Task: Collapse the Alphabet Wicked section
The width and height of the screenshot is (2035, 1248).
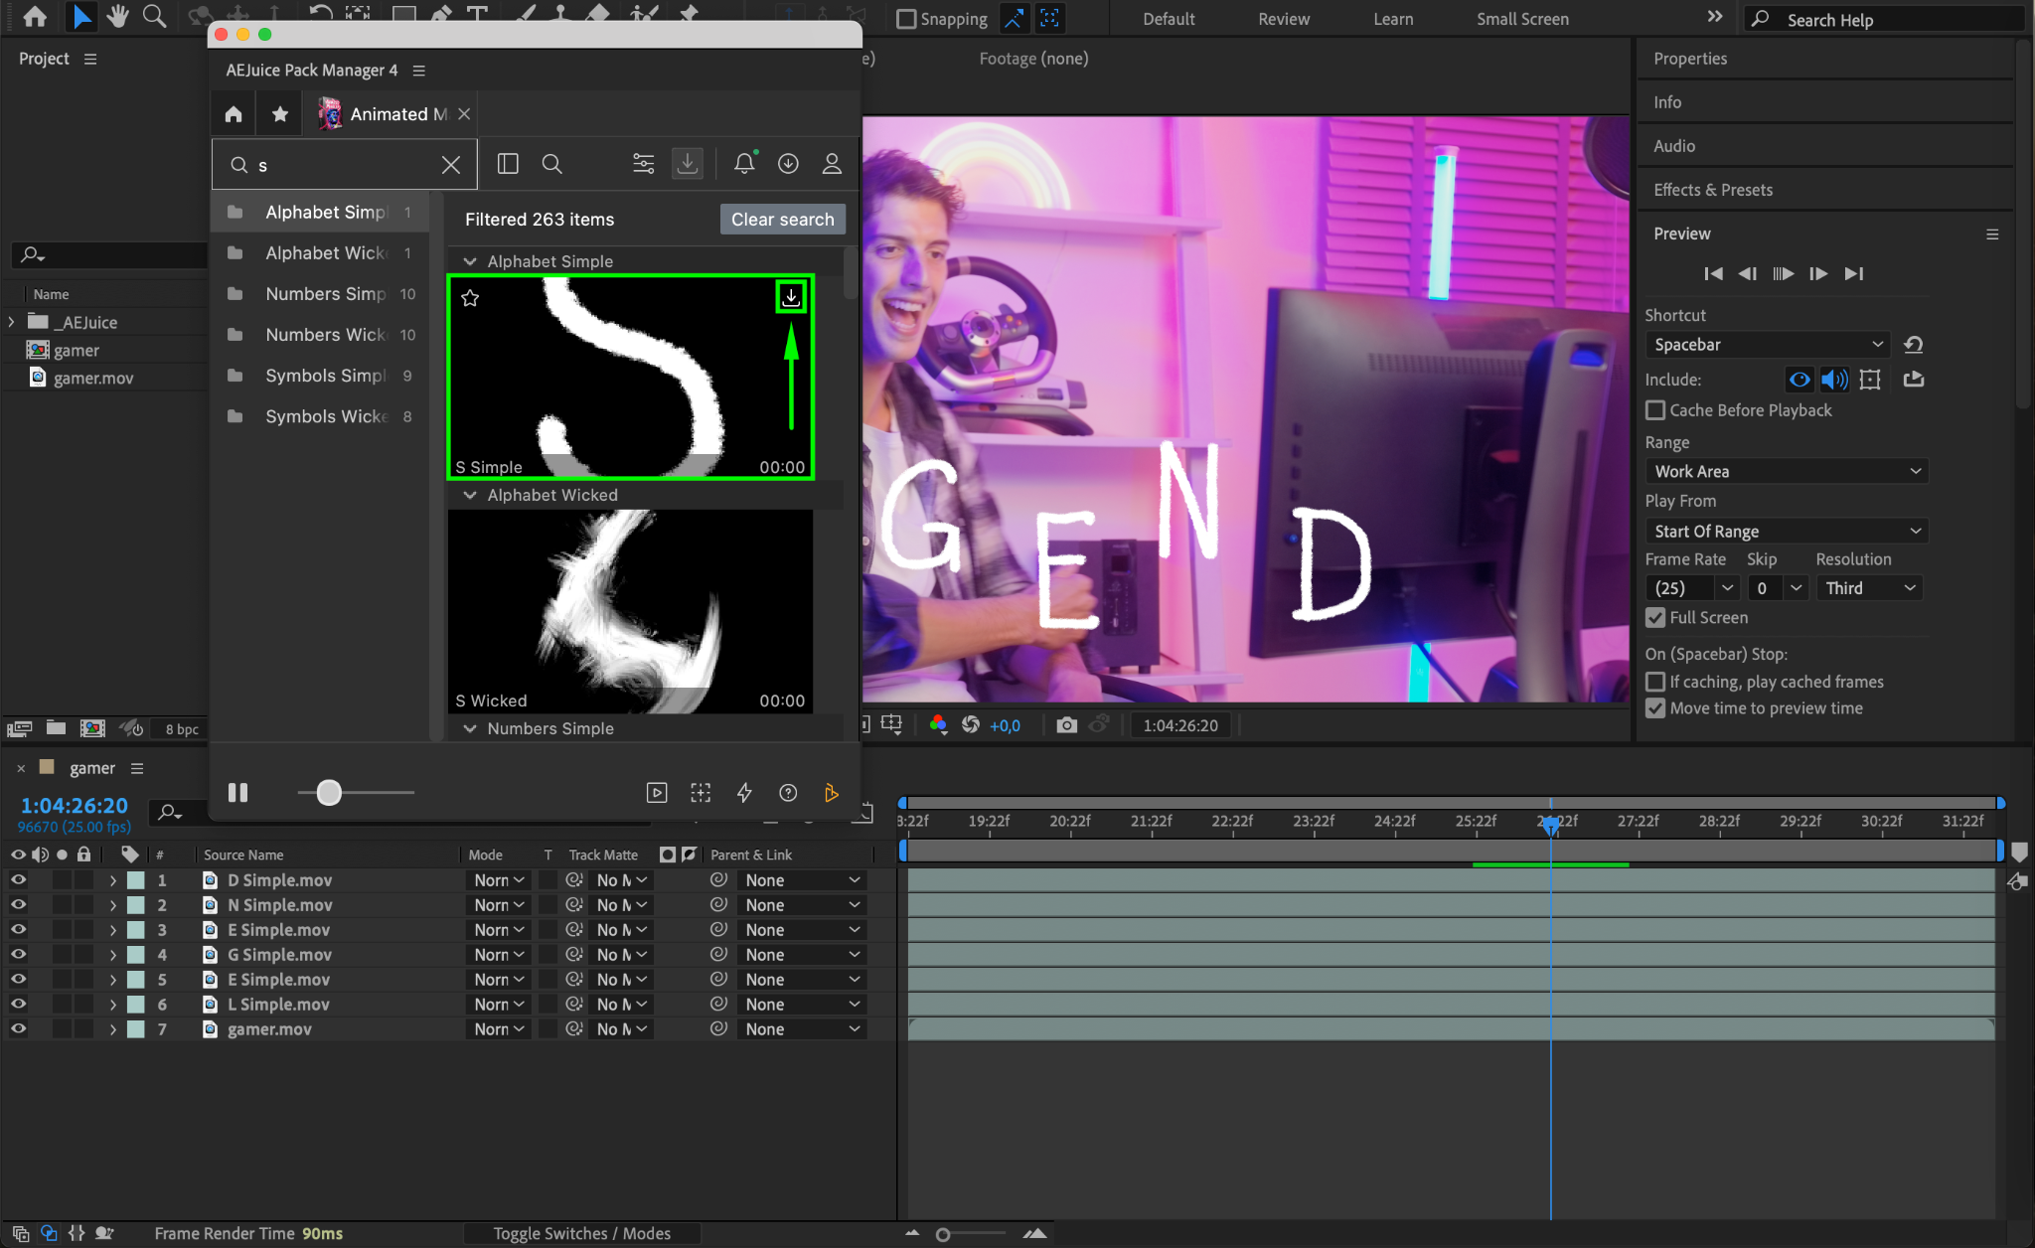Action: pyautogui.click(x=470, y=495)
